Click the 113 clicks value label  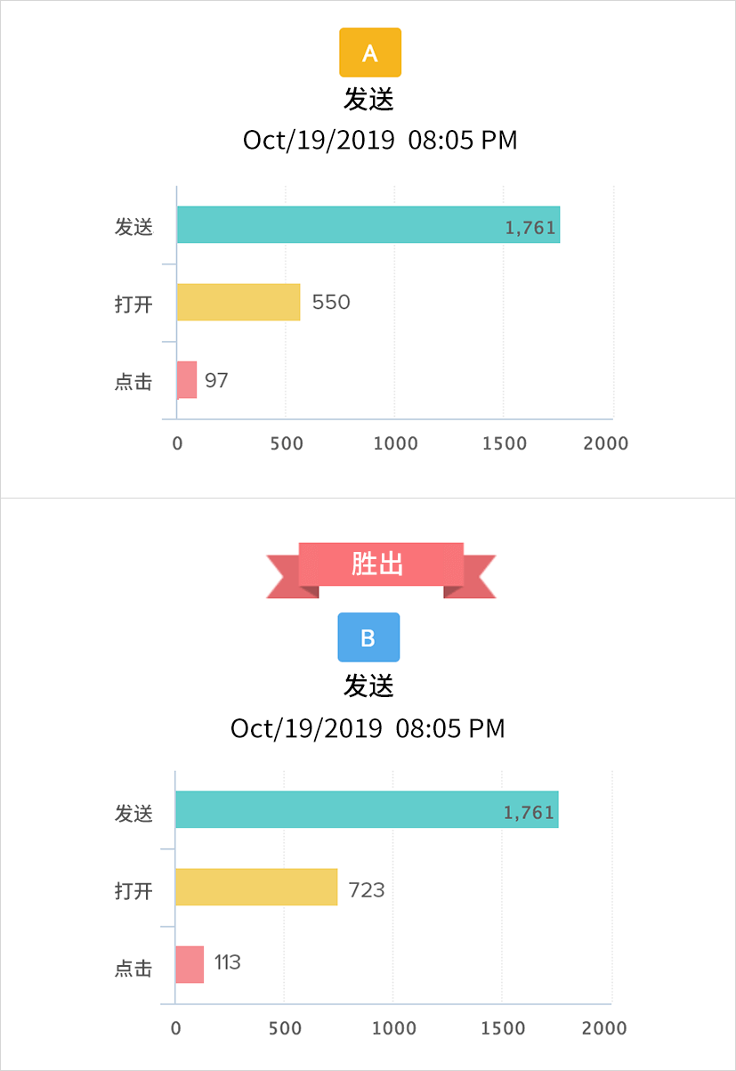click(x=228, y=962)
